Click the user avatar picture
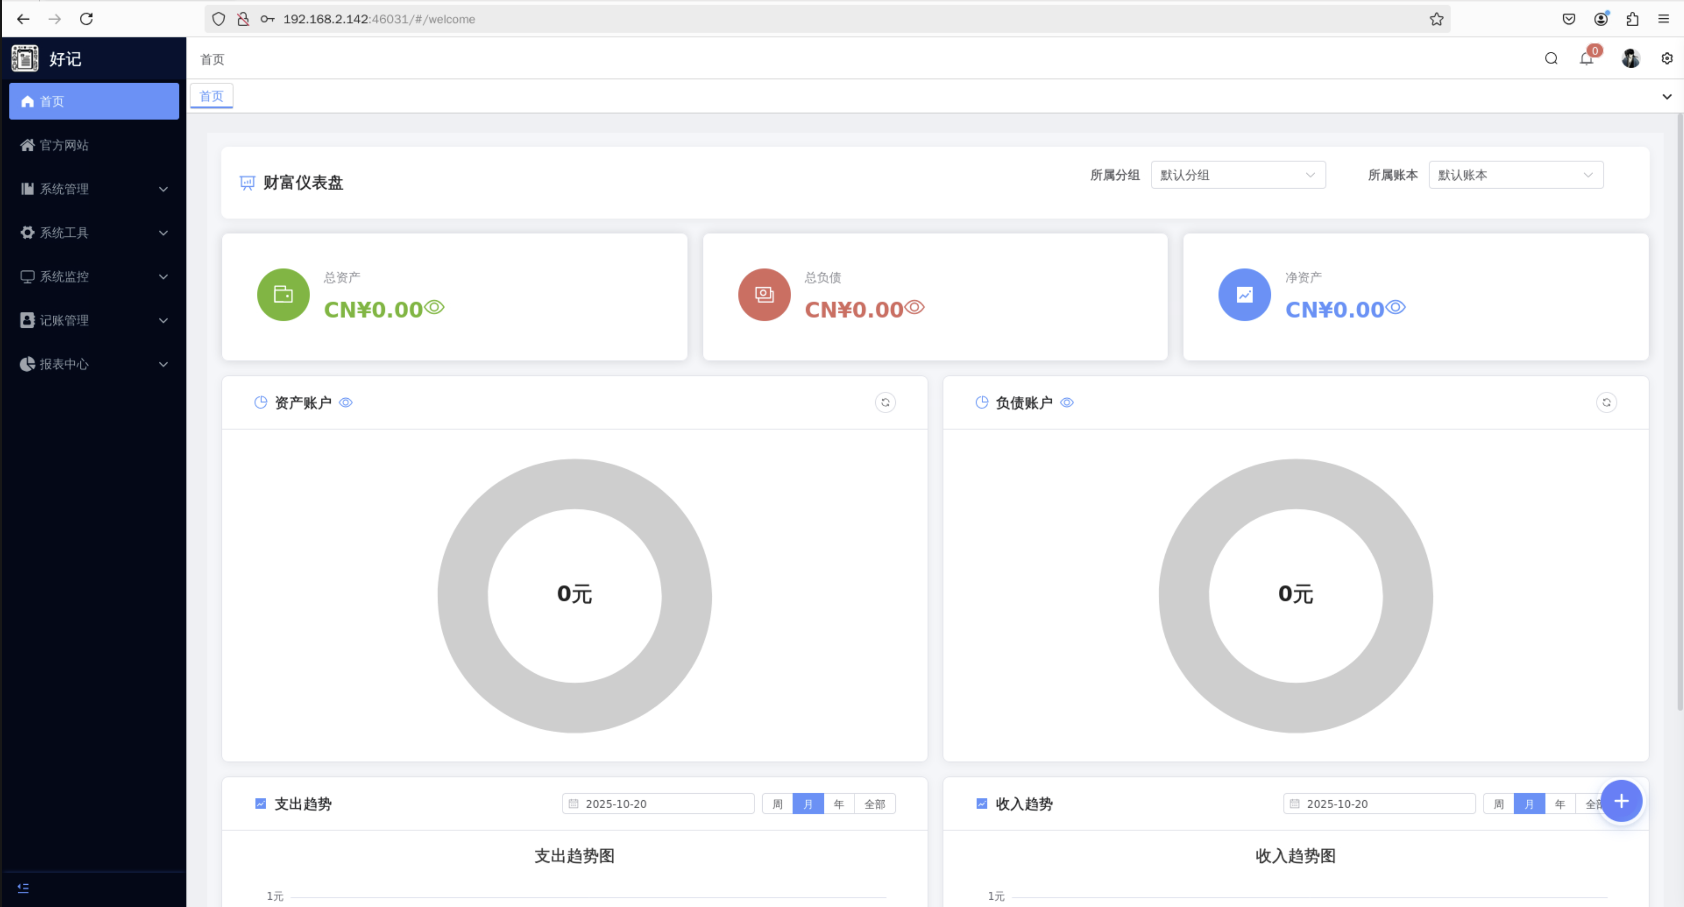Image resolution: width=1684 pixels, height=907 pixels. click(x=1630, y=59)
